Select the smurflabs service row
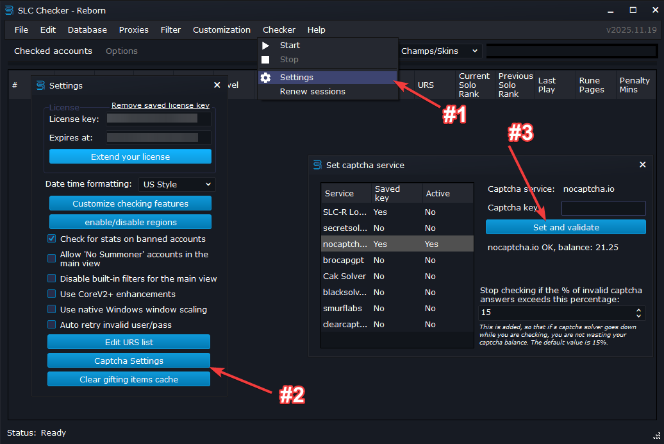 click(x=397, y=309)
